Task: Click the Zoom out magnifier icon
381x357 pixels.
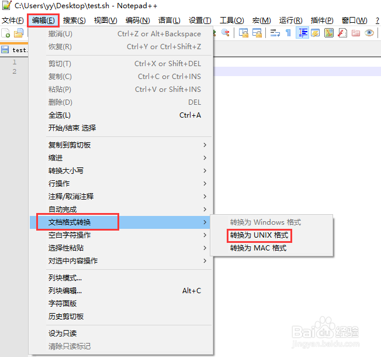Action: pyautogui.click(x=226, y=33)
